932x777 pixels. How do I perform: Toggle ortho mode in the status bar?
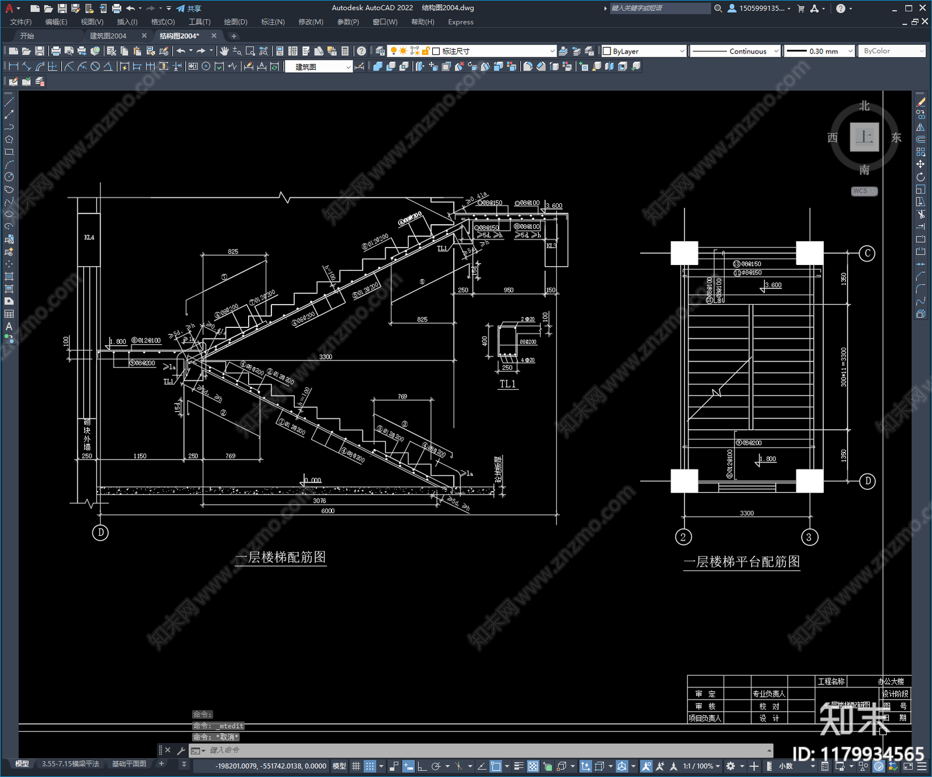tap(422, 766)
